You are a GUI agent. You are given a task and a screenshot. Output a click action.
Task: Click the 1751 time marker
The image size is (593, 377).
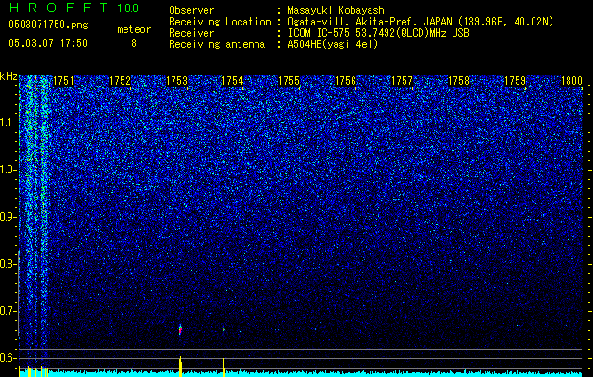[63, 81]
